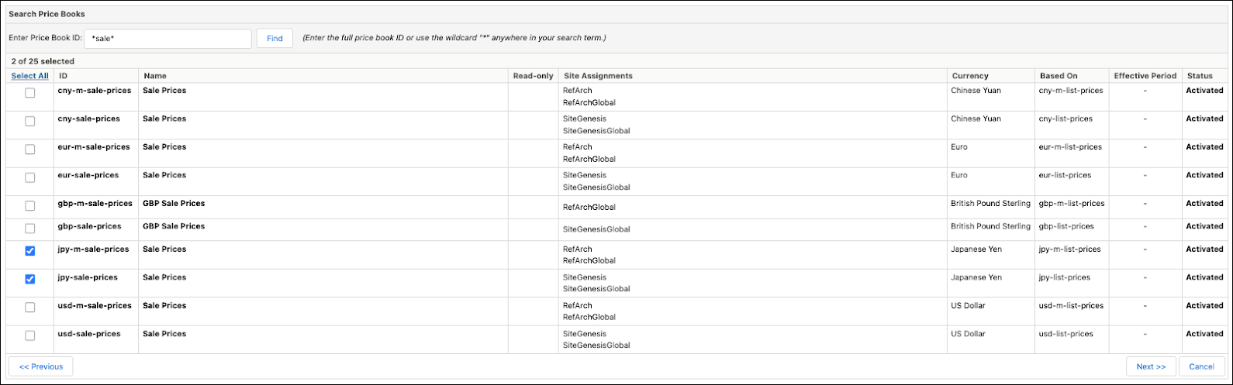Screen dimensions: 1233x385
Task: Click the jpy-list-prices Based On value
Action: tap(1065, 277)
